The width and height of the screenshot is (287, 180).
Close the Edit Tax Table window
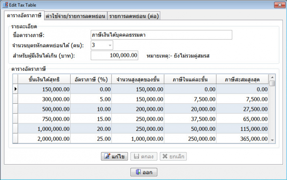point(280,5)
